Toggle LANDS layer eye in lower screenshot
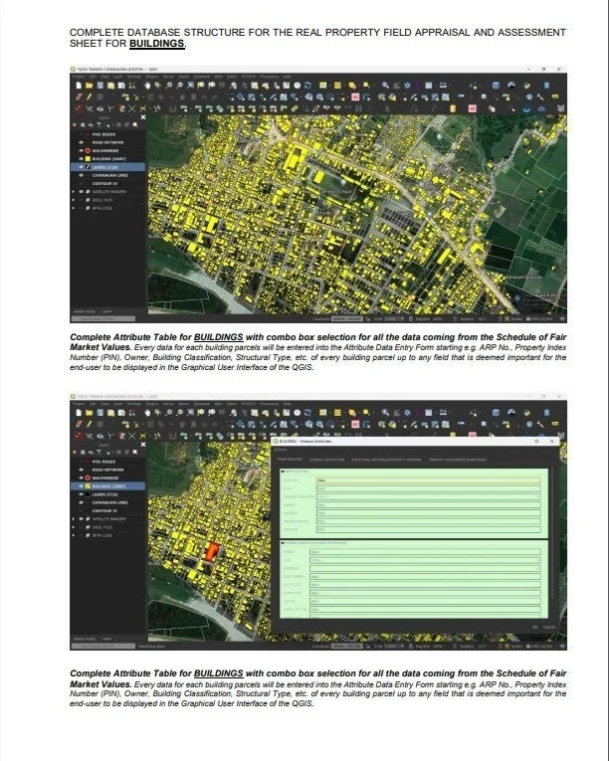The height and width of the screenshot is (761, 609). tap(82, 494)
